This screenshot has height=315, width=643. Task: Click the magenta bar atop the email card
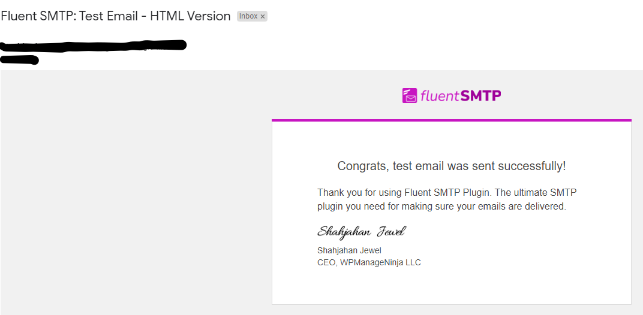(x=451, y=120)
